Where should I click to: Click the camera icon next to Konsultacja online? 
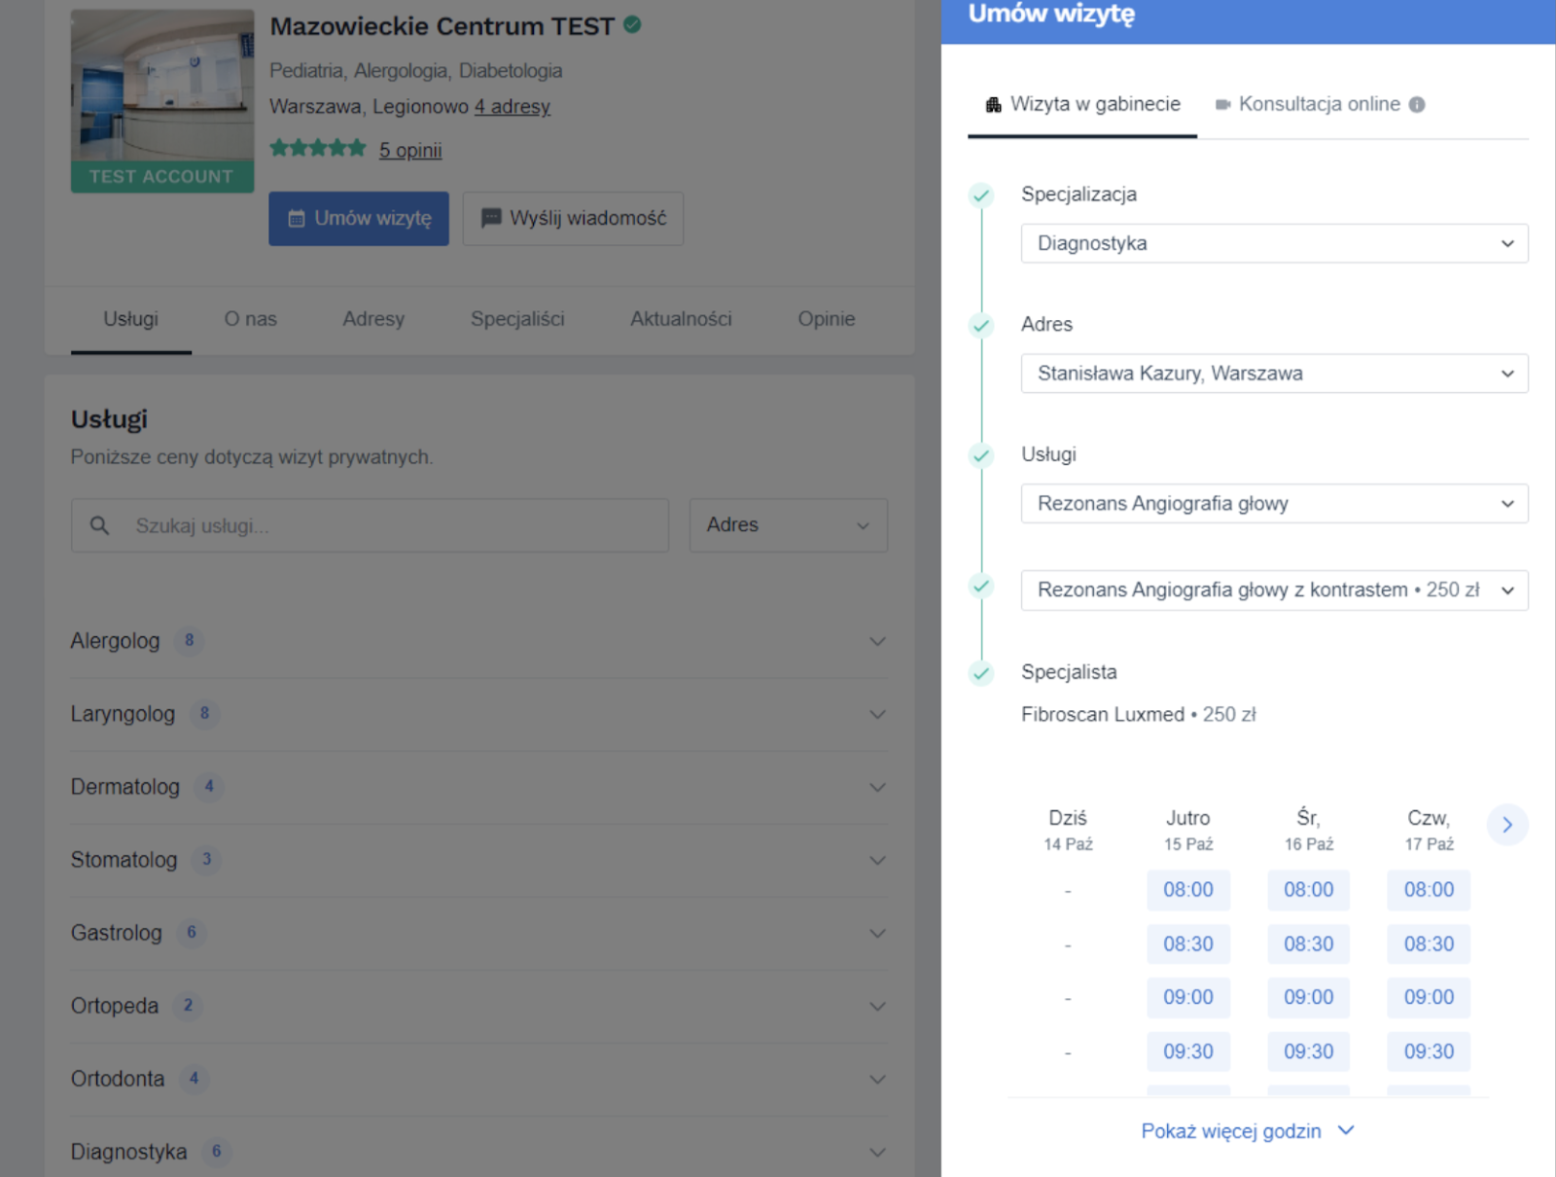click(x=1223, y=103)
